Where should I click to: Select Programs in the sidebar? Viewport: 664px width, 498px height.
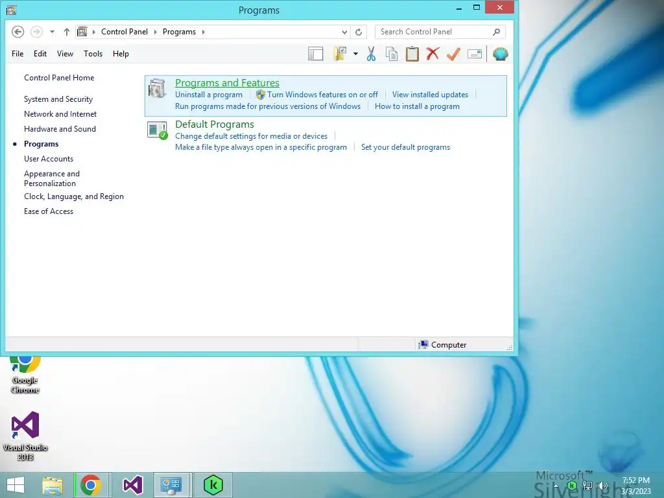pyautogui.click(x=41, y=144)
